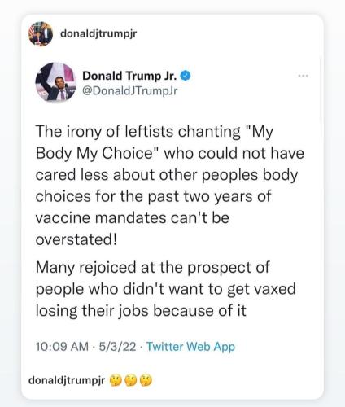Open Donald Trump Jr. Twitter profile picture
Image resolution: width=345 pixels, height=407 pixels.
pyautogui.click(x=56, y=82)
